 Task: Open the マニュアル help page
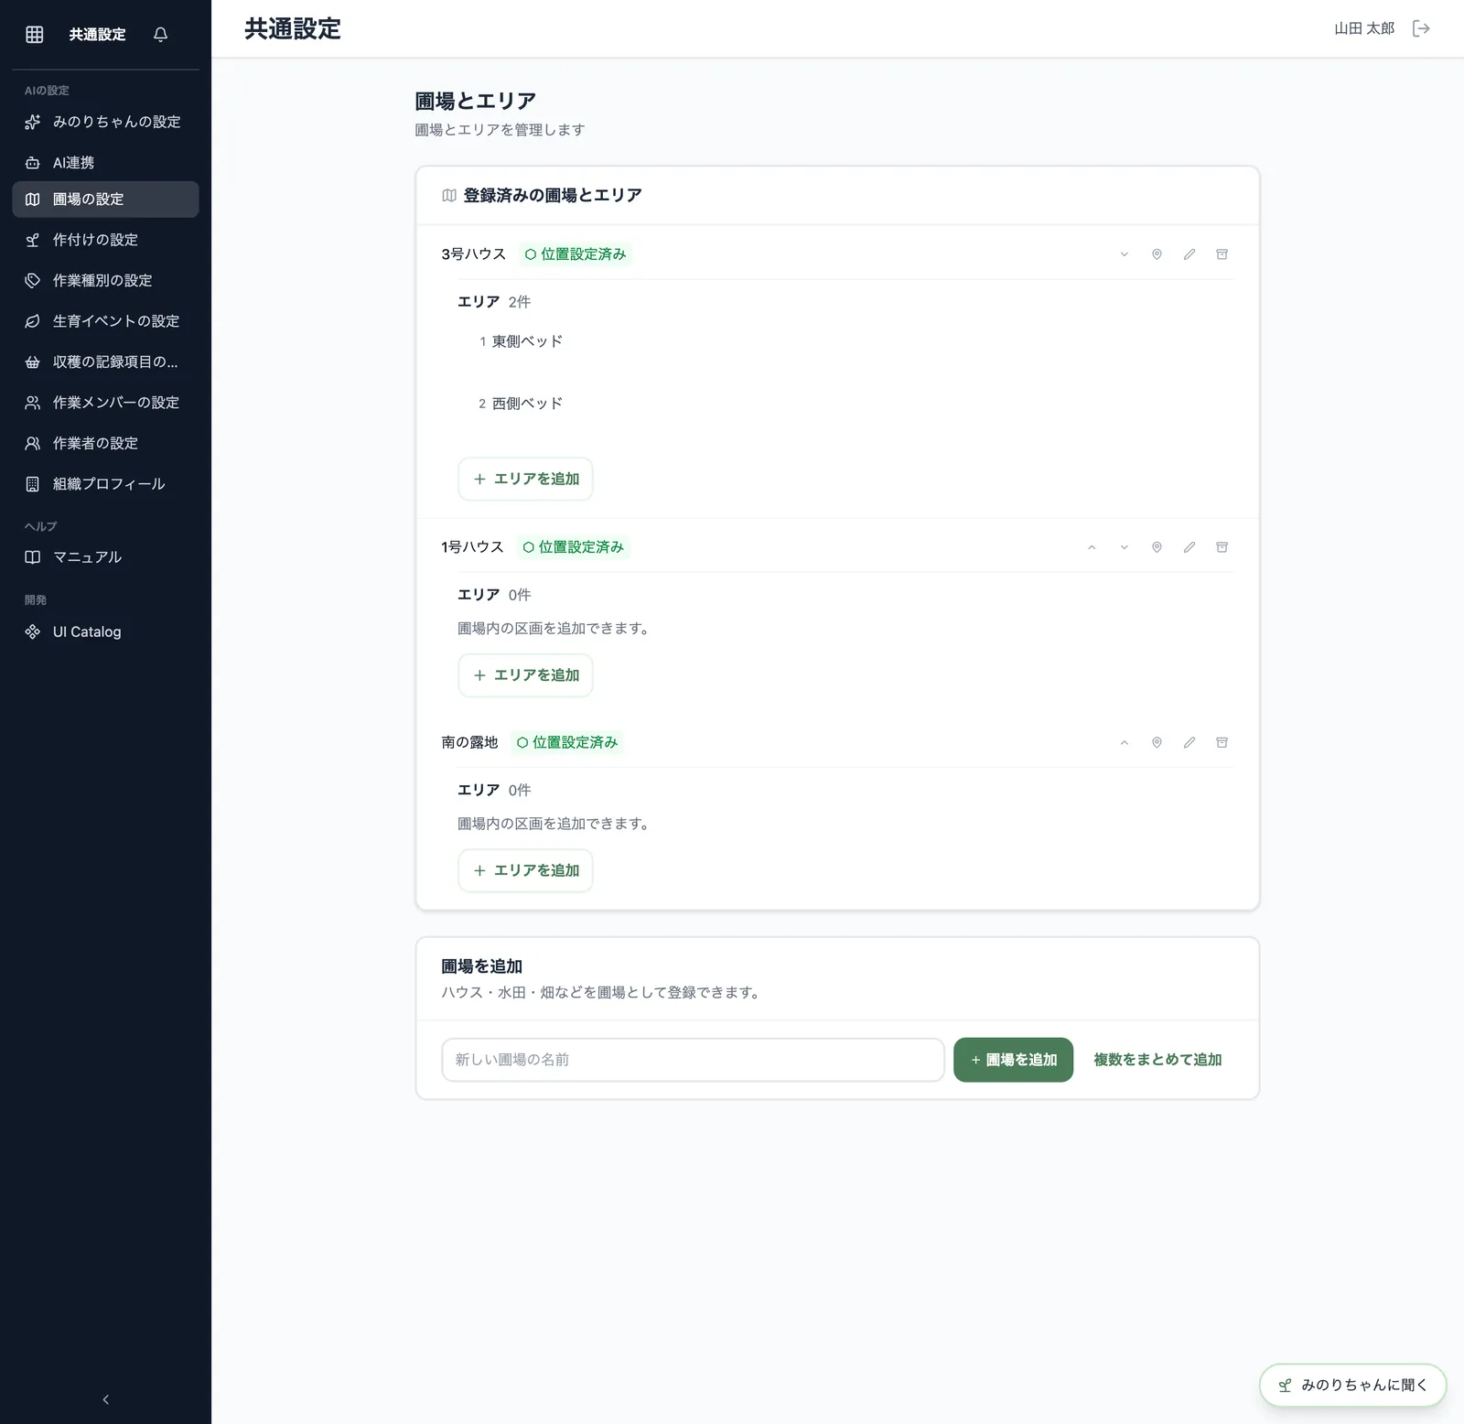click(105, 557)
